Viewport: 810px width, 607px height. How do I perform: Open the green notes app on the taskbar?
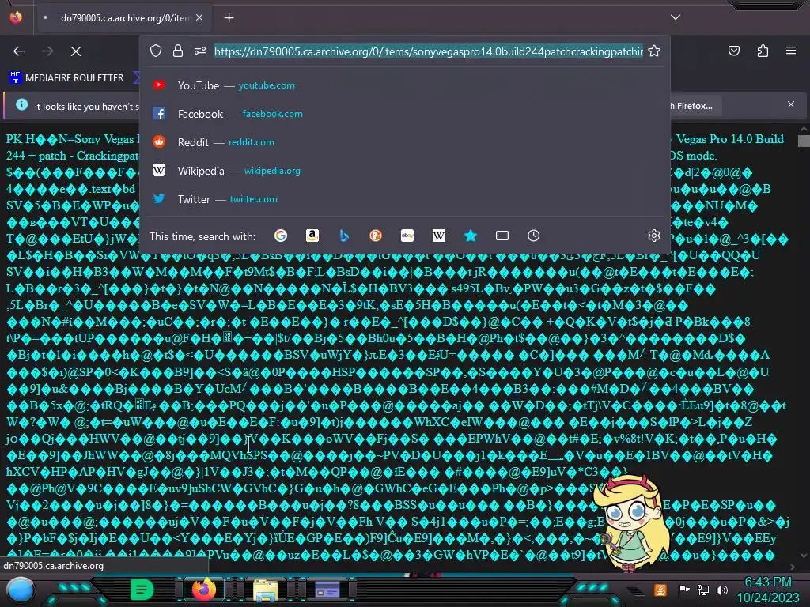[142, 590]
